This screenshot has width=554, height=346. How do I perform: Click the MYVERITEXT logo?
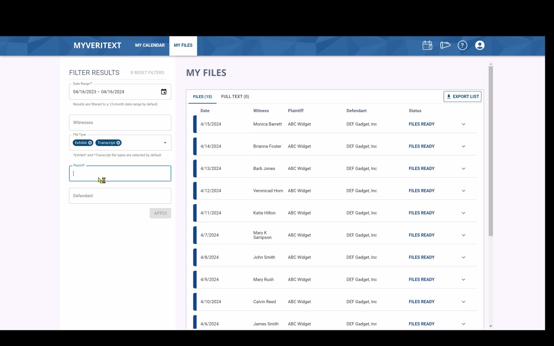[97, 45]
